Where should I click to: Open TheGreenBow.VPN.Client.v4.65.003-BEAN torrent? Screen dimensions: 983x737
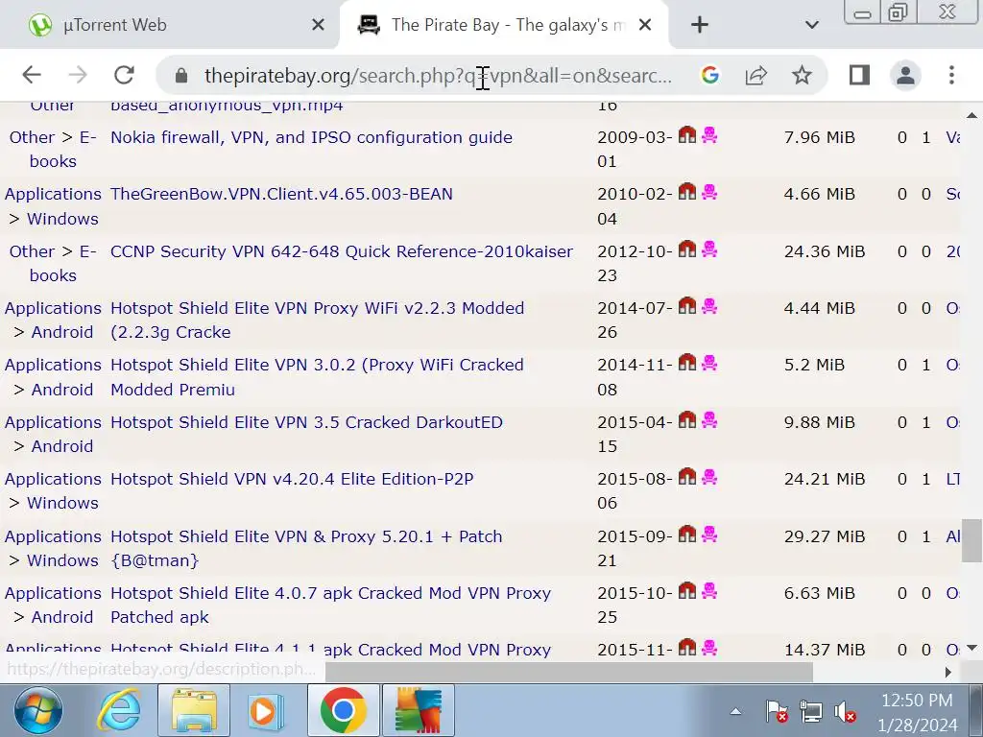coord(281,194)
